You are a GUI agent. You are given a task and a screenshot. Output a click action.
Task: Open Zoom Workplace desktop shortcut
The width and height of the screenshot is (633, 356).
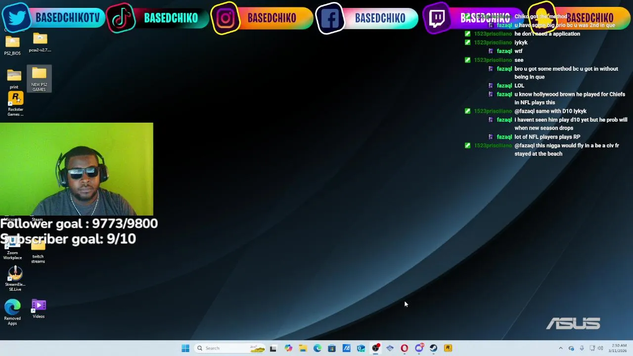coord(12,248)
